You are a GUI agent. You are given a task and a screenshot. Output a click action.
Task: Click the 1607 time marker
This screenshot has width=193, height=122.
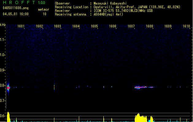pos(131,26)
